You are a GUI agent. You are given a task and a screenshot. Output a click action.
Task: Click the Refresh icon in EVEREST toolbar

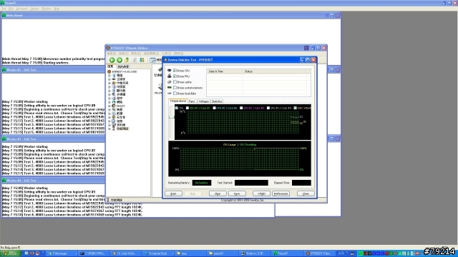point(135,60)
